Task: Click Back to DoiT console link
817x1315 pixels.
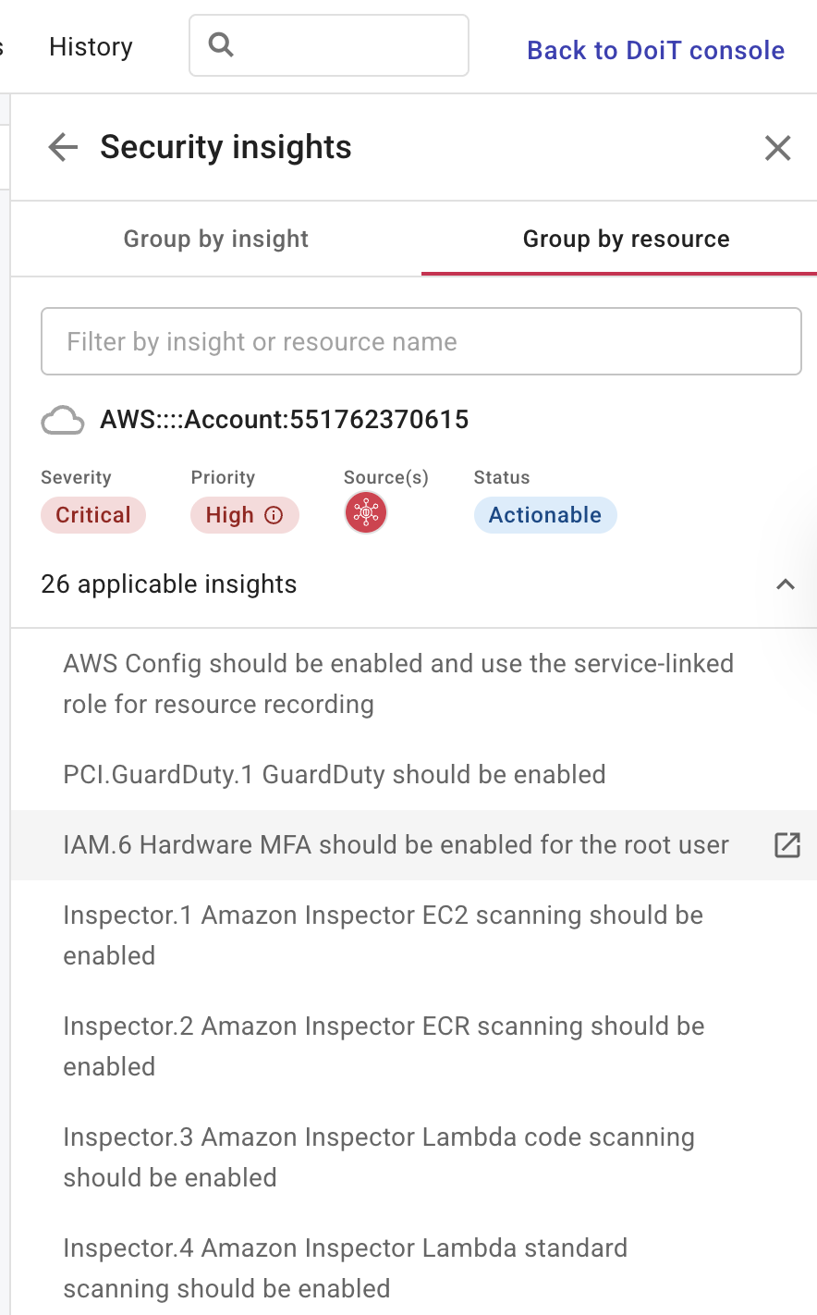Action: (x=655, y=50)
